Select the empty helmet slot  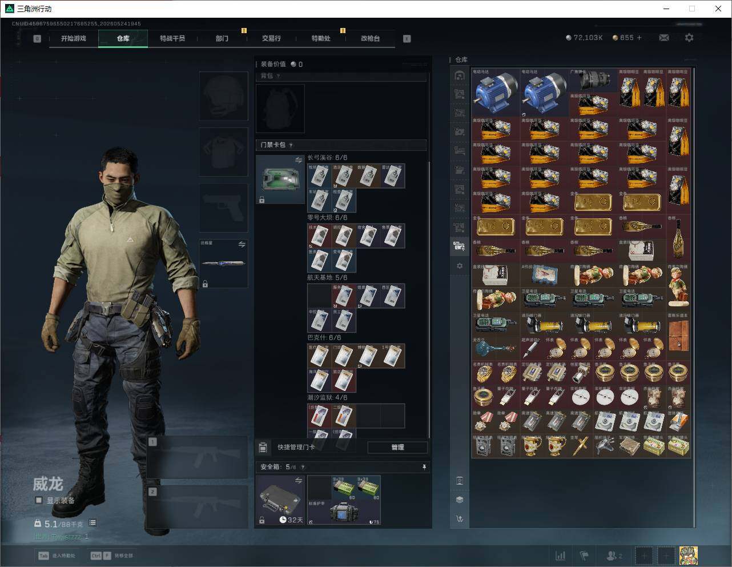coord(223,95)
